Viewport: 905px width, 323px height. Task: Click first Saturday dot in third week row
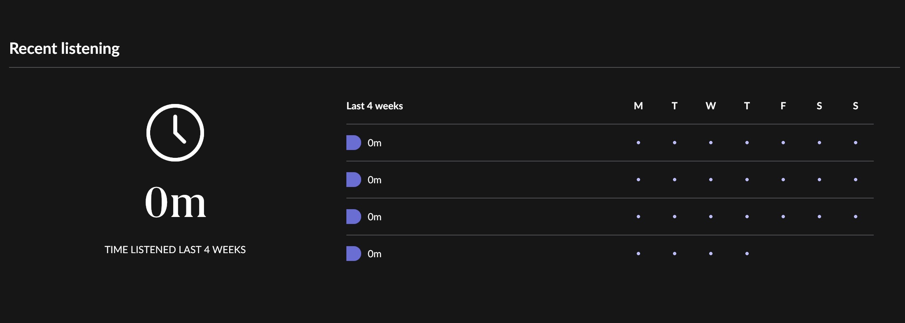click(x=819, y=217)
